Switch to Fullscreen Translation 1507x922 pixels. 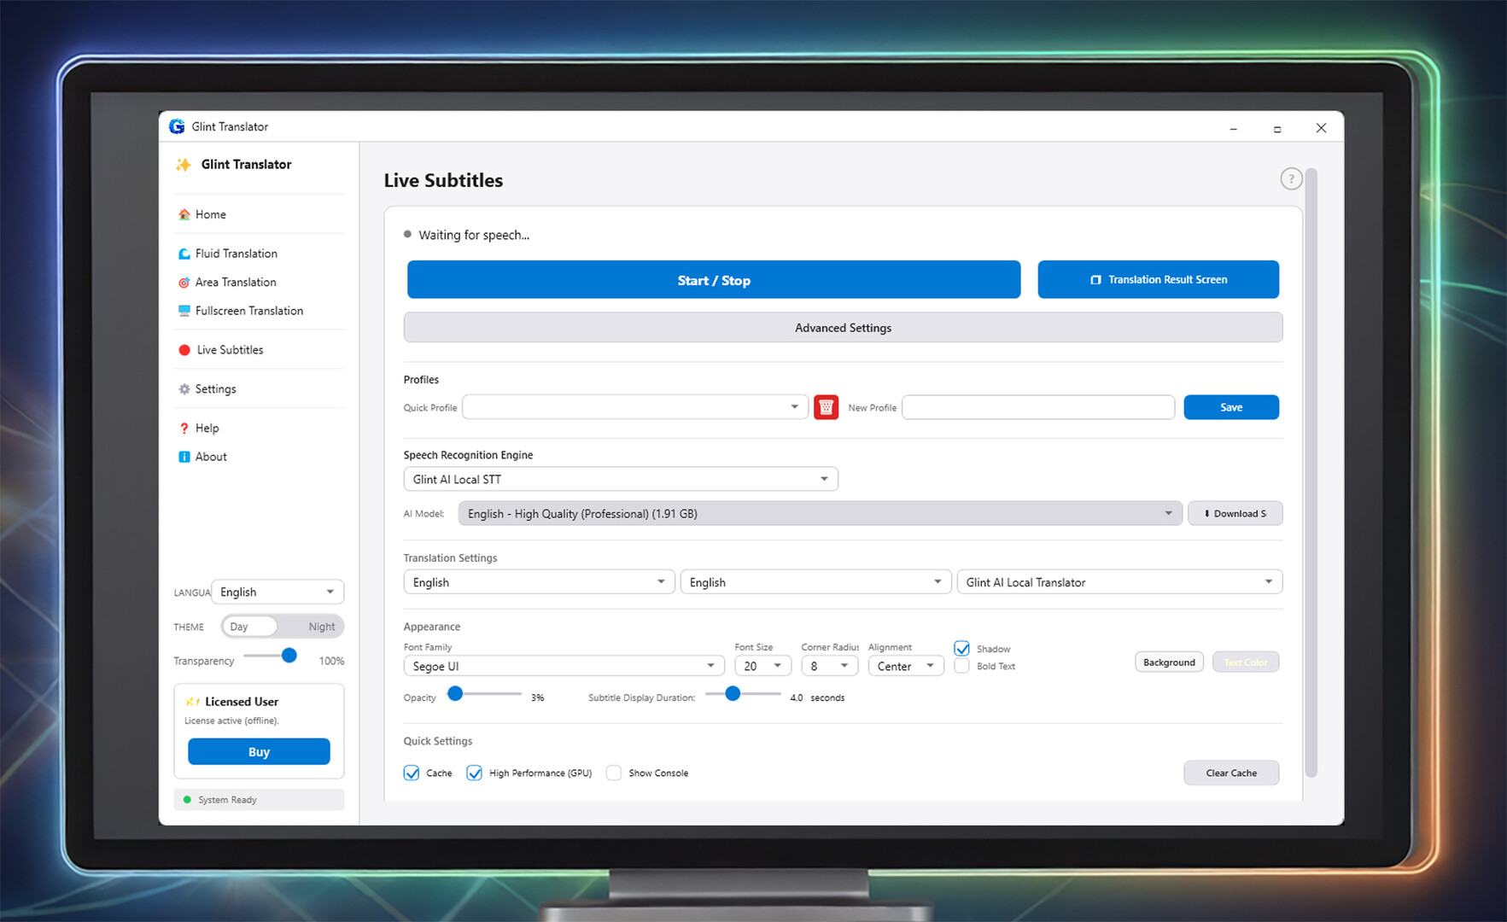click(x=260, y=311)
